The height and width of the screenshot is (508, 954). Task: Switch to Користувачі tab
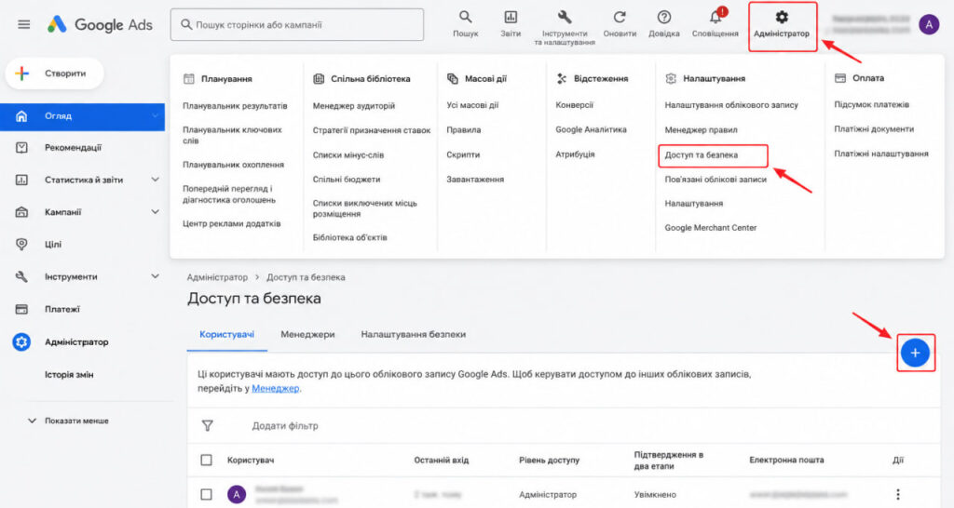(x=227, y=334)
